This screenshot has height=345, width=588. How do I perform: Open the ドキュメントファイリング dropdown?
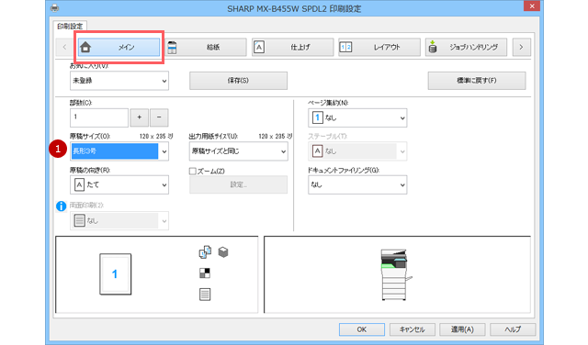pyautogui.click(x=357, y=184)
